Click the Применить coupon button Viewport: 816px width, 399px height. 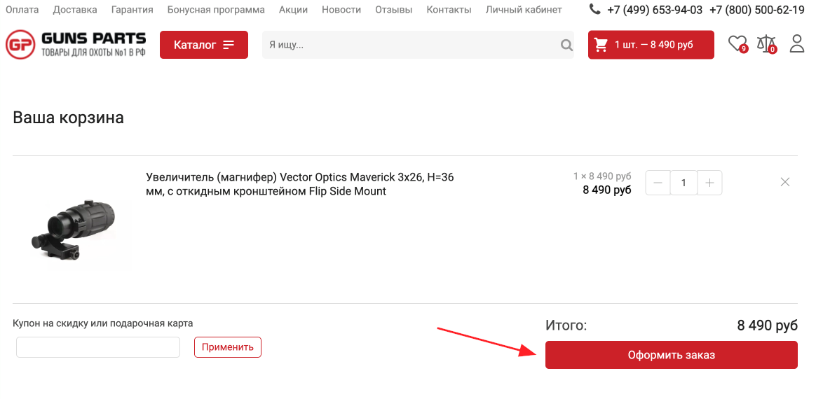pyautogui.click(x=228, y=347)
